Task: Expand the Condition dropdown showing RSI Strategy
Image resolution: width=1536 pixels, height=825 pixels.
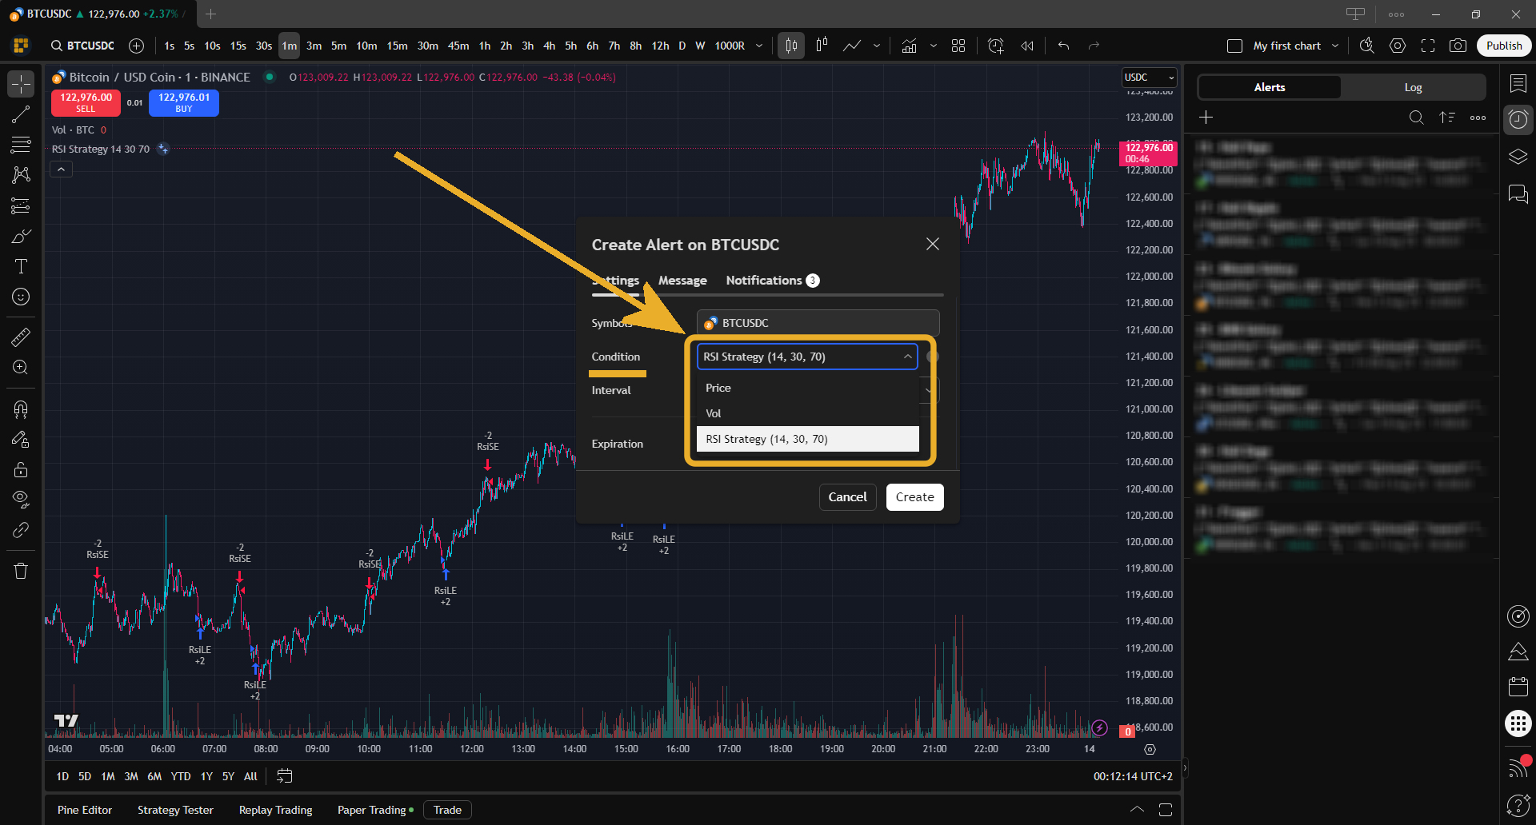Action: [x=807, y=357]
